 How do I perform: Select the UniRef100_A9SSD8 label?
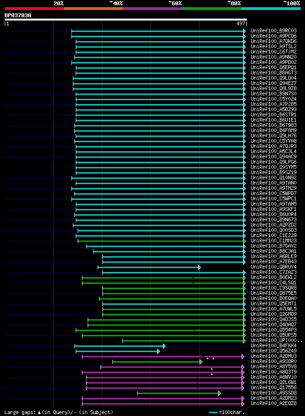tap(274, 393)
